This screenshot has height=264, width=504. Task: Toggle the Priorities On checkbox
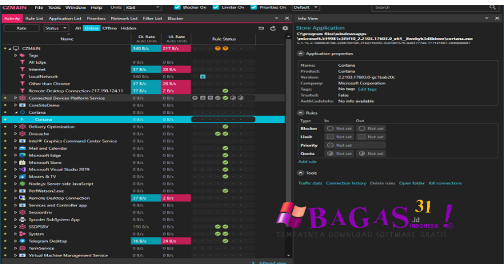253,7
